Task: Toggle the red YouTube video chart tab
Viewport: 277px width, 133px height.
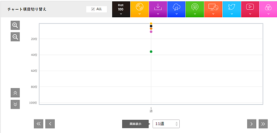Action: coord(250,9)
